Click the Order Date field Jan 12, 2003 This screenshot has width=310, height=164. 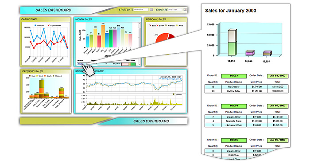[278, 76]
